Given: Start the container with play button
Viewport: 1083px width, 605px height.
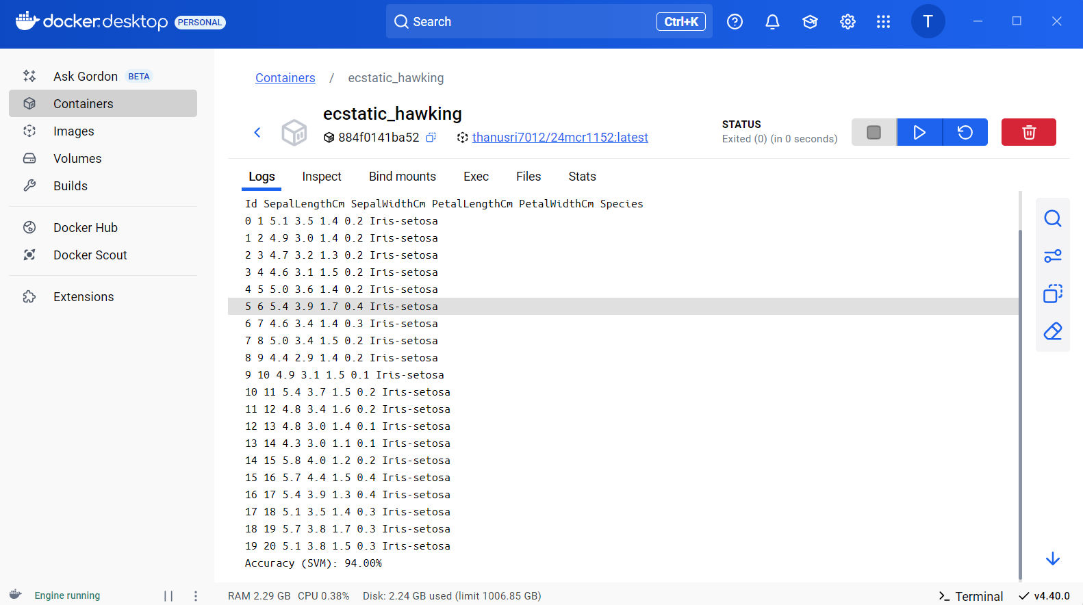Looking at the screenshot, I should coord(919,132).
